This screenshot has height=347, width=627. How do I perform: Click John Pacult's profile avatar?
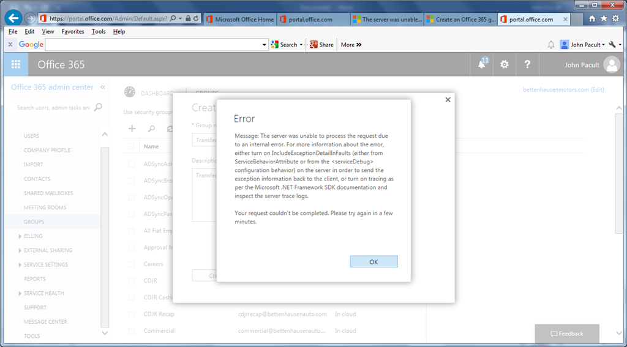coord(612,65)
